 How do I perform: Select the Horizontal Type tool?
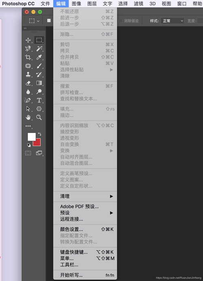click(x=39, y=100)
